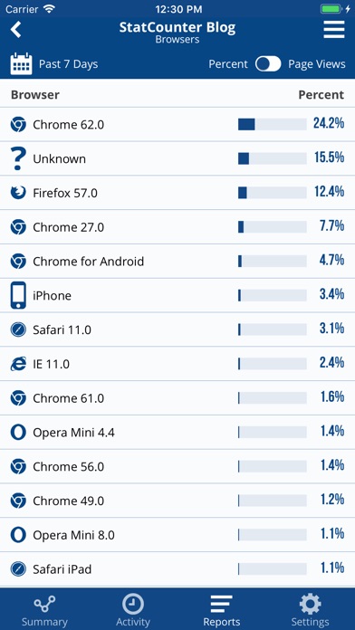Image resolution: width=355 pixels, height=630 pixels.
Task: Tap the Firefox 57.0 browser icon
Action: 18,193
